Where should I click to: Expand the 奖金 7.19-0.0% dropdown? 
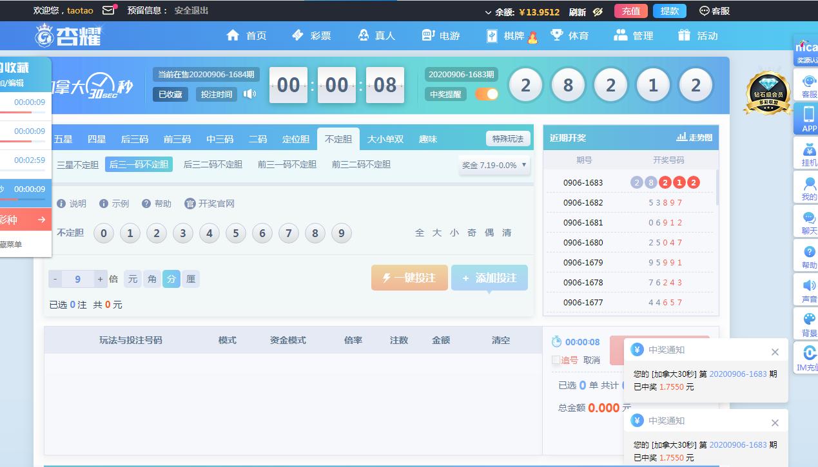coord(494,165)
